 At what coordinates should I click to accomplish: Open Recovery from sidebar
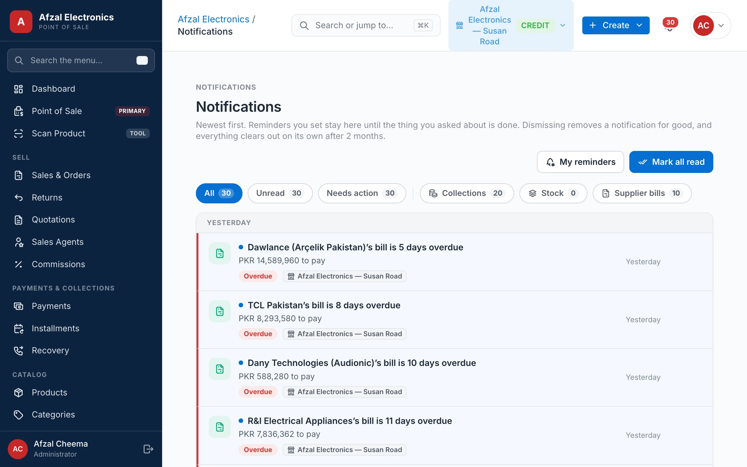[x=81, y=350]
